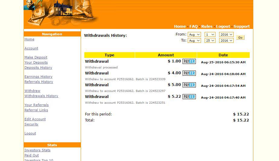Open the From month dropdown
This screenshot has width=279, height=161.
coord(194,35)
